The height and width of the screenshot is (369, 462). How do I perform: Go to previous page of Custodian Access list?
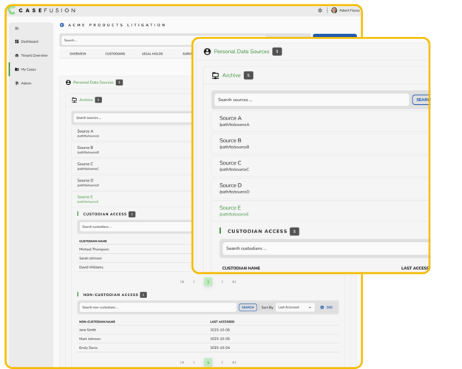[x=194, y=282]
